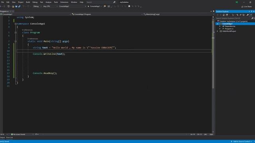
Task: Click the New Project toolbar icon
Action: 9,6
